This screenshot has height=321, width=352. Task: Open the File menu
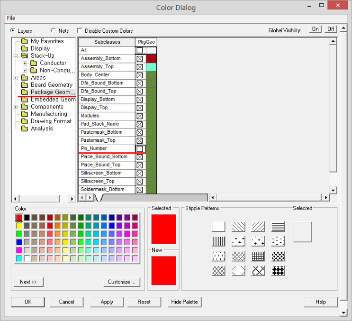click(11, 18)
